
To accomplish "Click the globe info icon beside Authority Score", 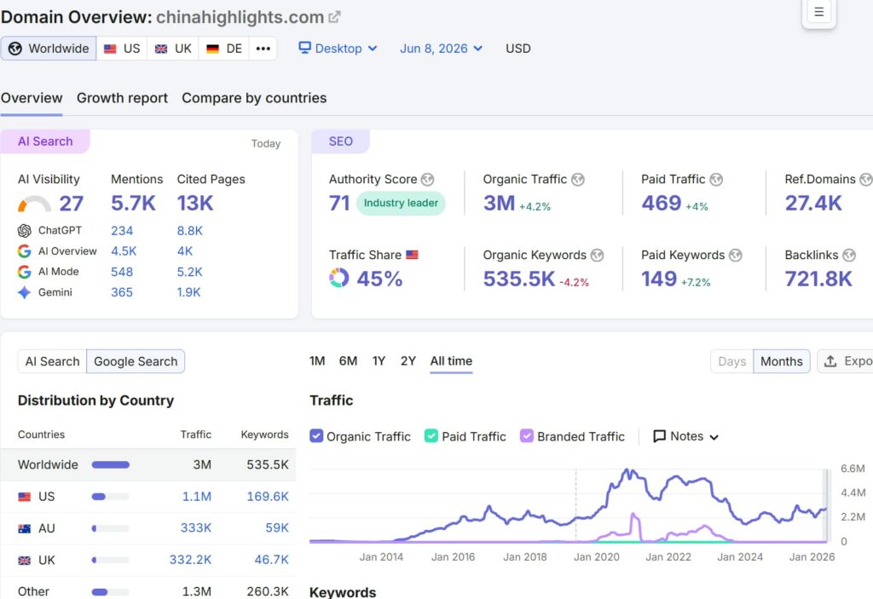I will [x=428, y=179].
